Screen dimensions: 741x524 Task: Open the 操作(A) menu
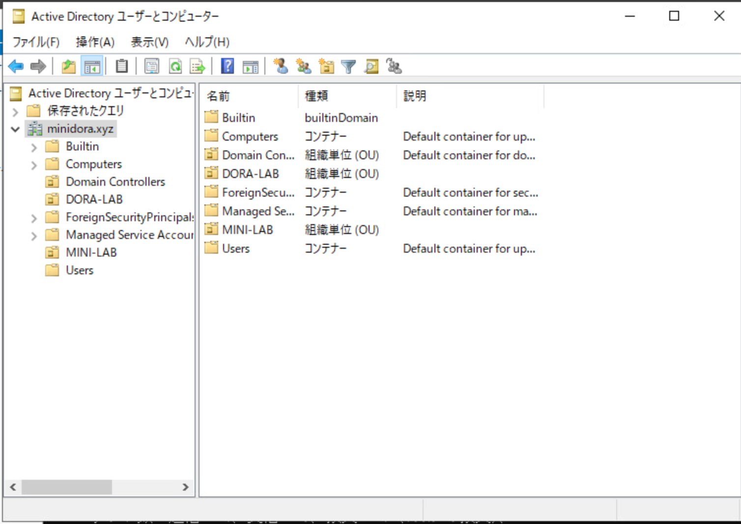[x=95, y=42]
